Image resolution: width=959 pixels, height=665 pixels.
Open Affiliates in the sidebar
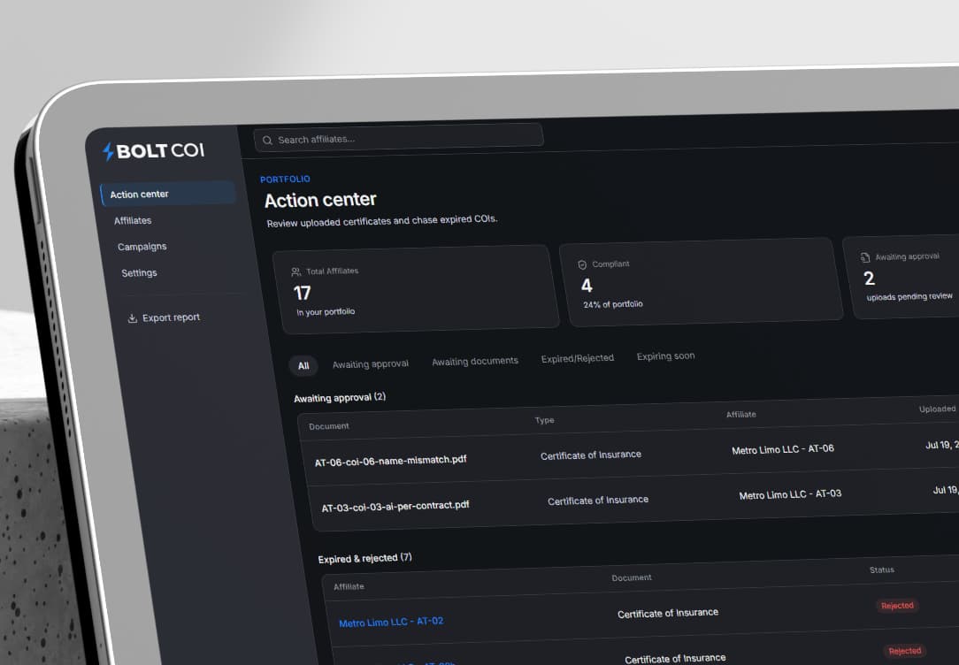pos(133,220)
